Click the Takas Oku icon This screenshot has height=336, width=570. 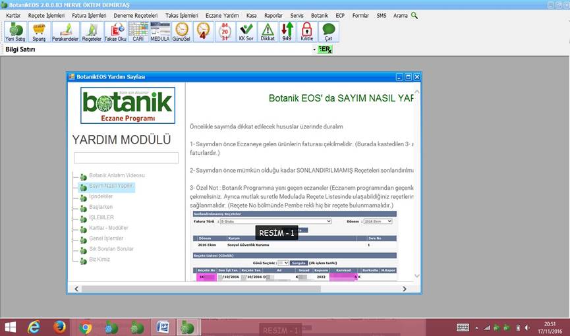[x=115, y=32]
